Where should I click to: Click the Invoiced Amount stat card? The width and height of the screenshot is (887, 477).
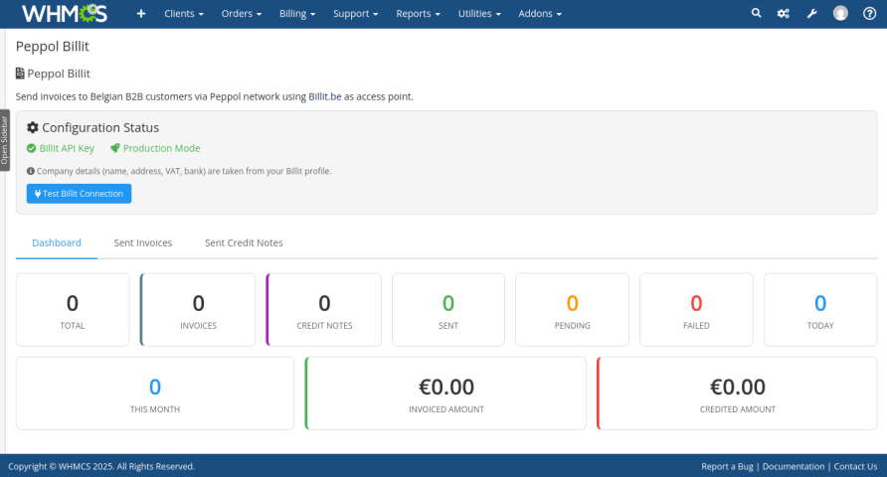[445, 394]
